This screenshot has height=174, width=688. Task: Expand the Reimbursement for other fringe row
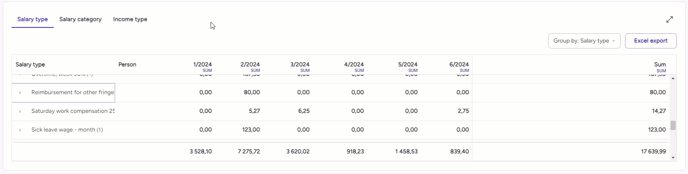20,93
